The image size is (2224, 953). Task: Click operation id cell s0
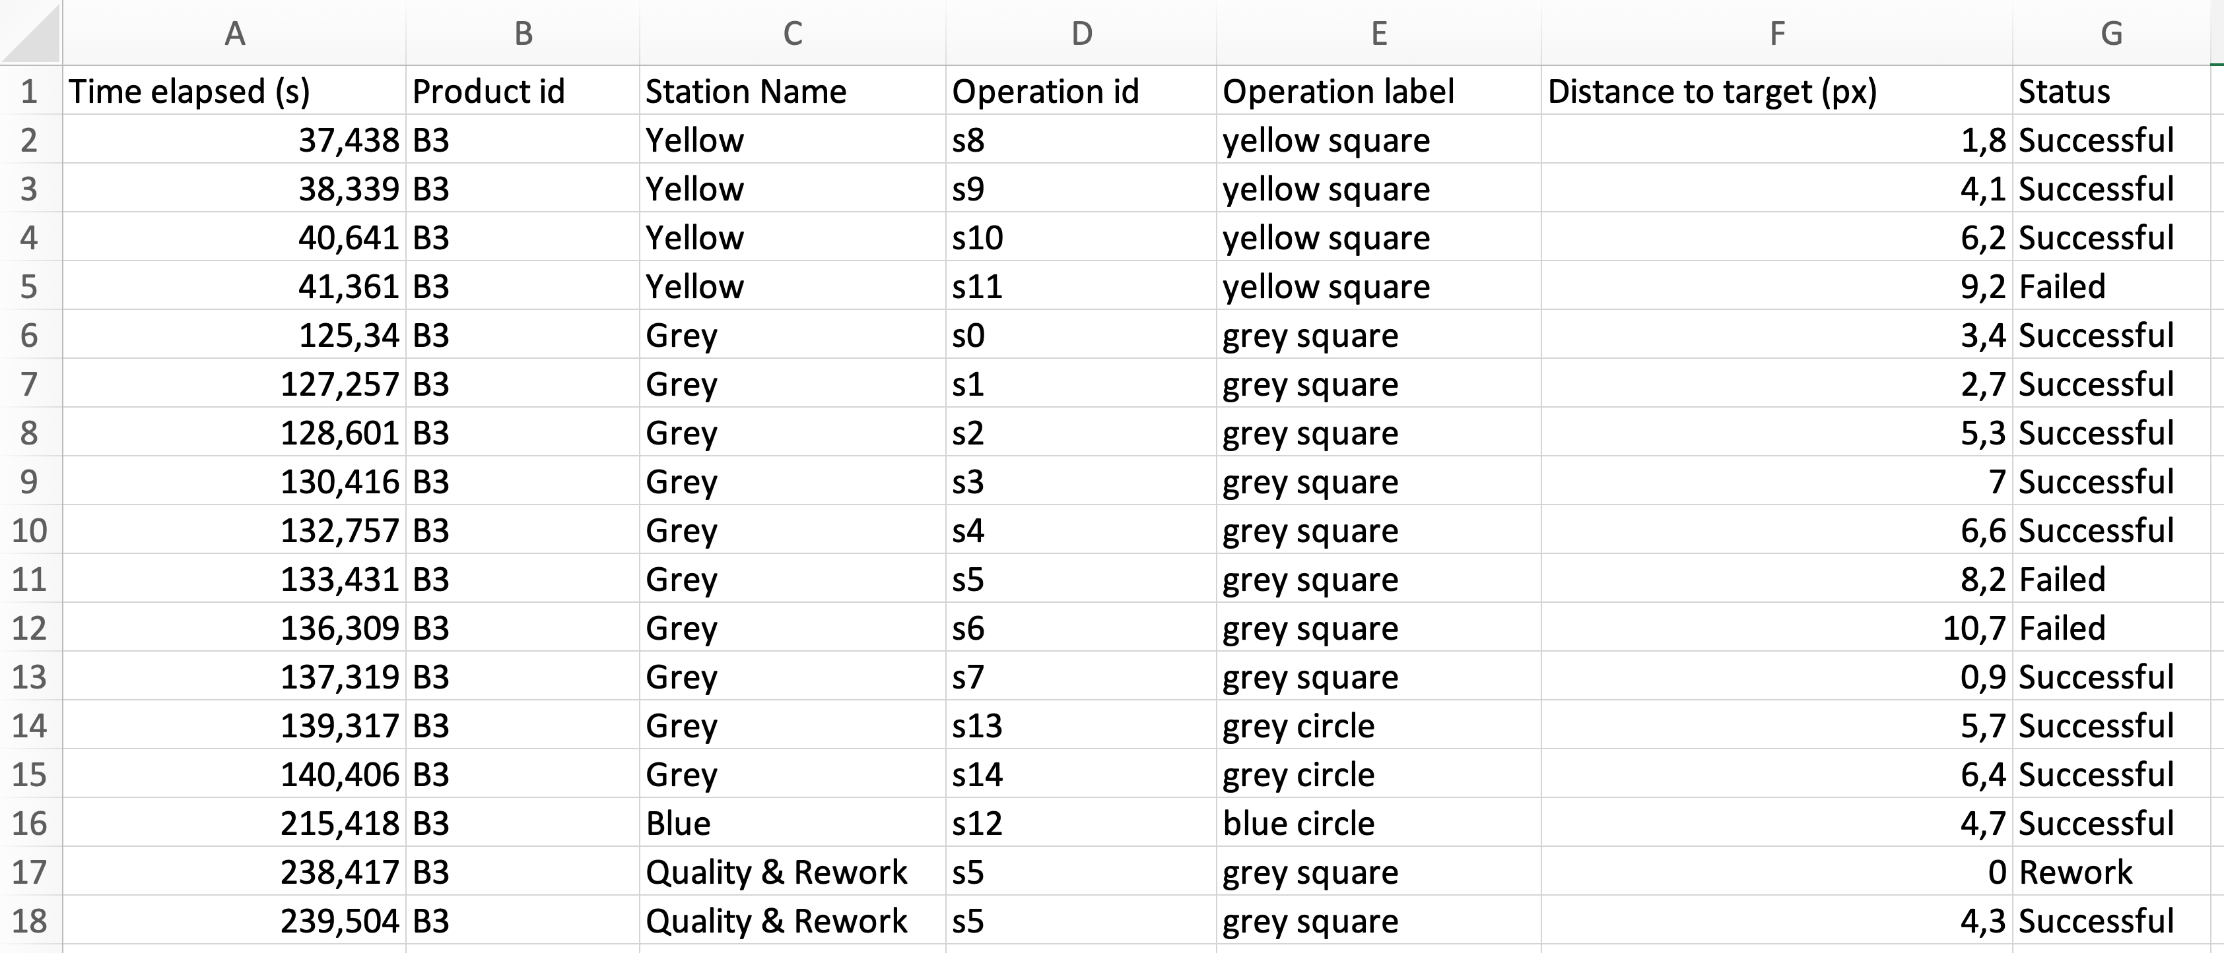(1081, 334)
